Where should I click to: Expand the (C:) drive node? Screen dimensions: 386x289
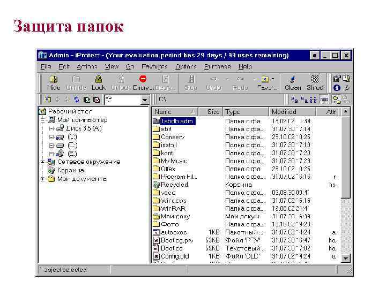51,137
